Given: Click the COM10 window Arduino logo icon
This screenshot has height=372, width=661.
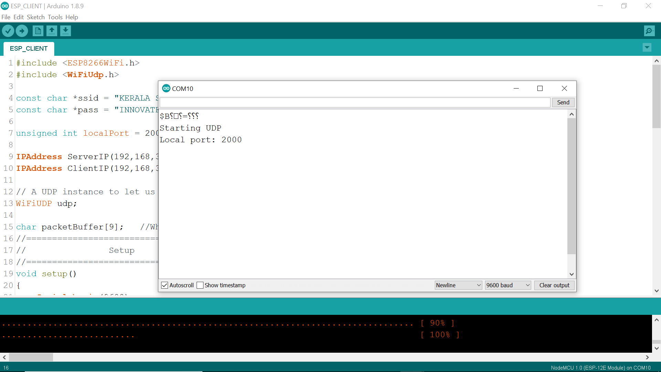Looking at the screenshot, I should [x=166, y=89].
